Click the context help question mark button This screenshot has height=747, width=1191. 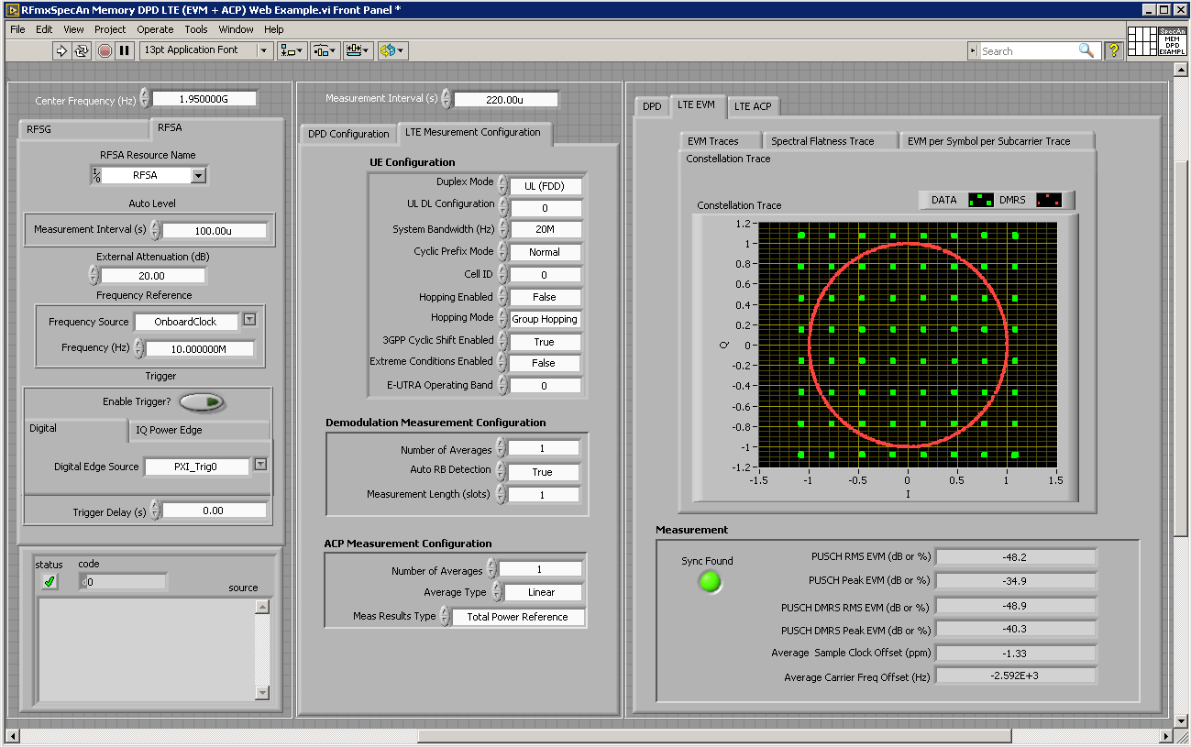[1113, 51]
